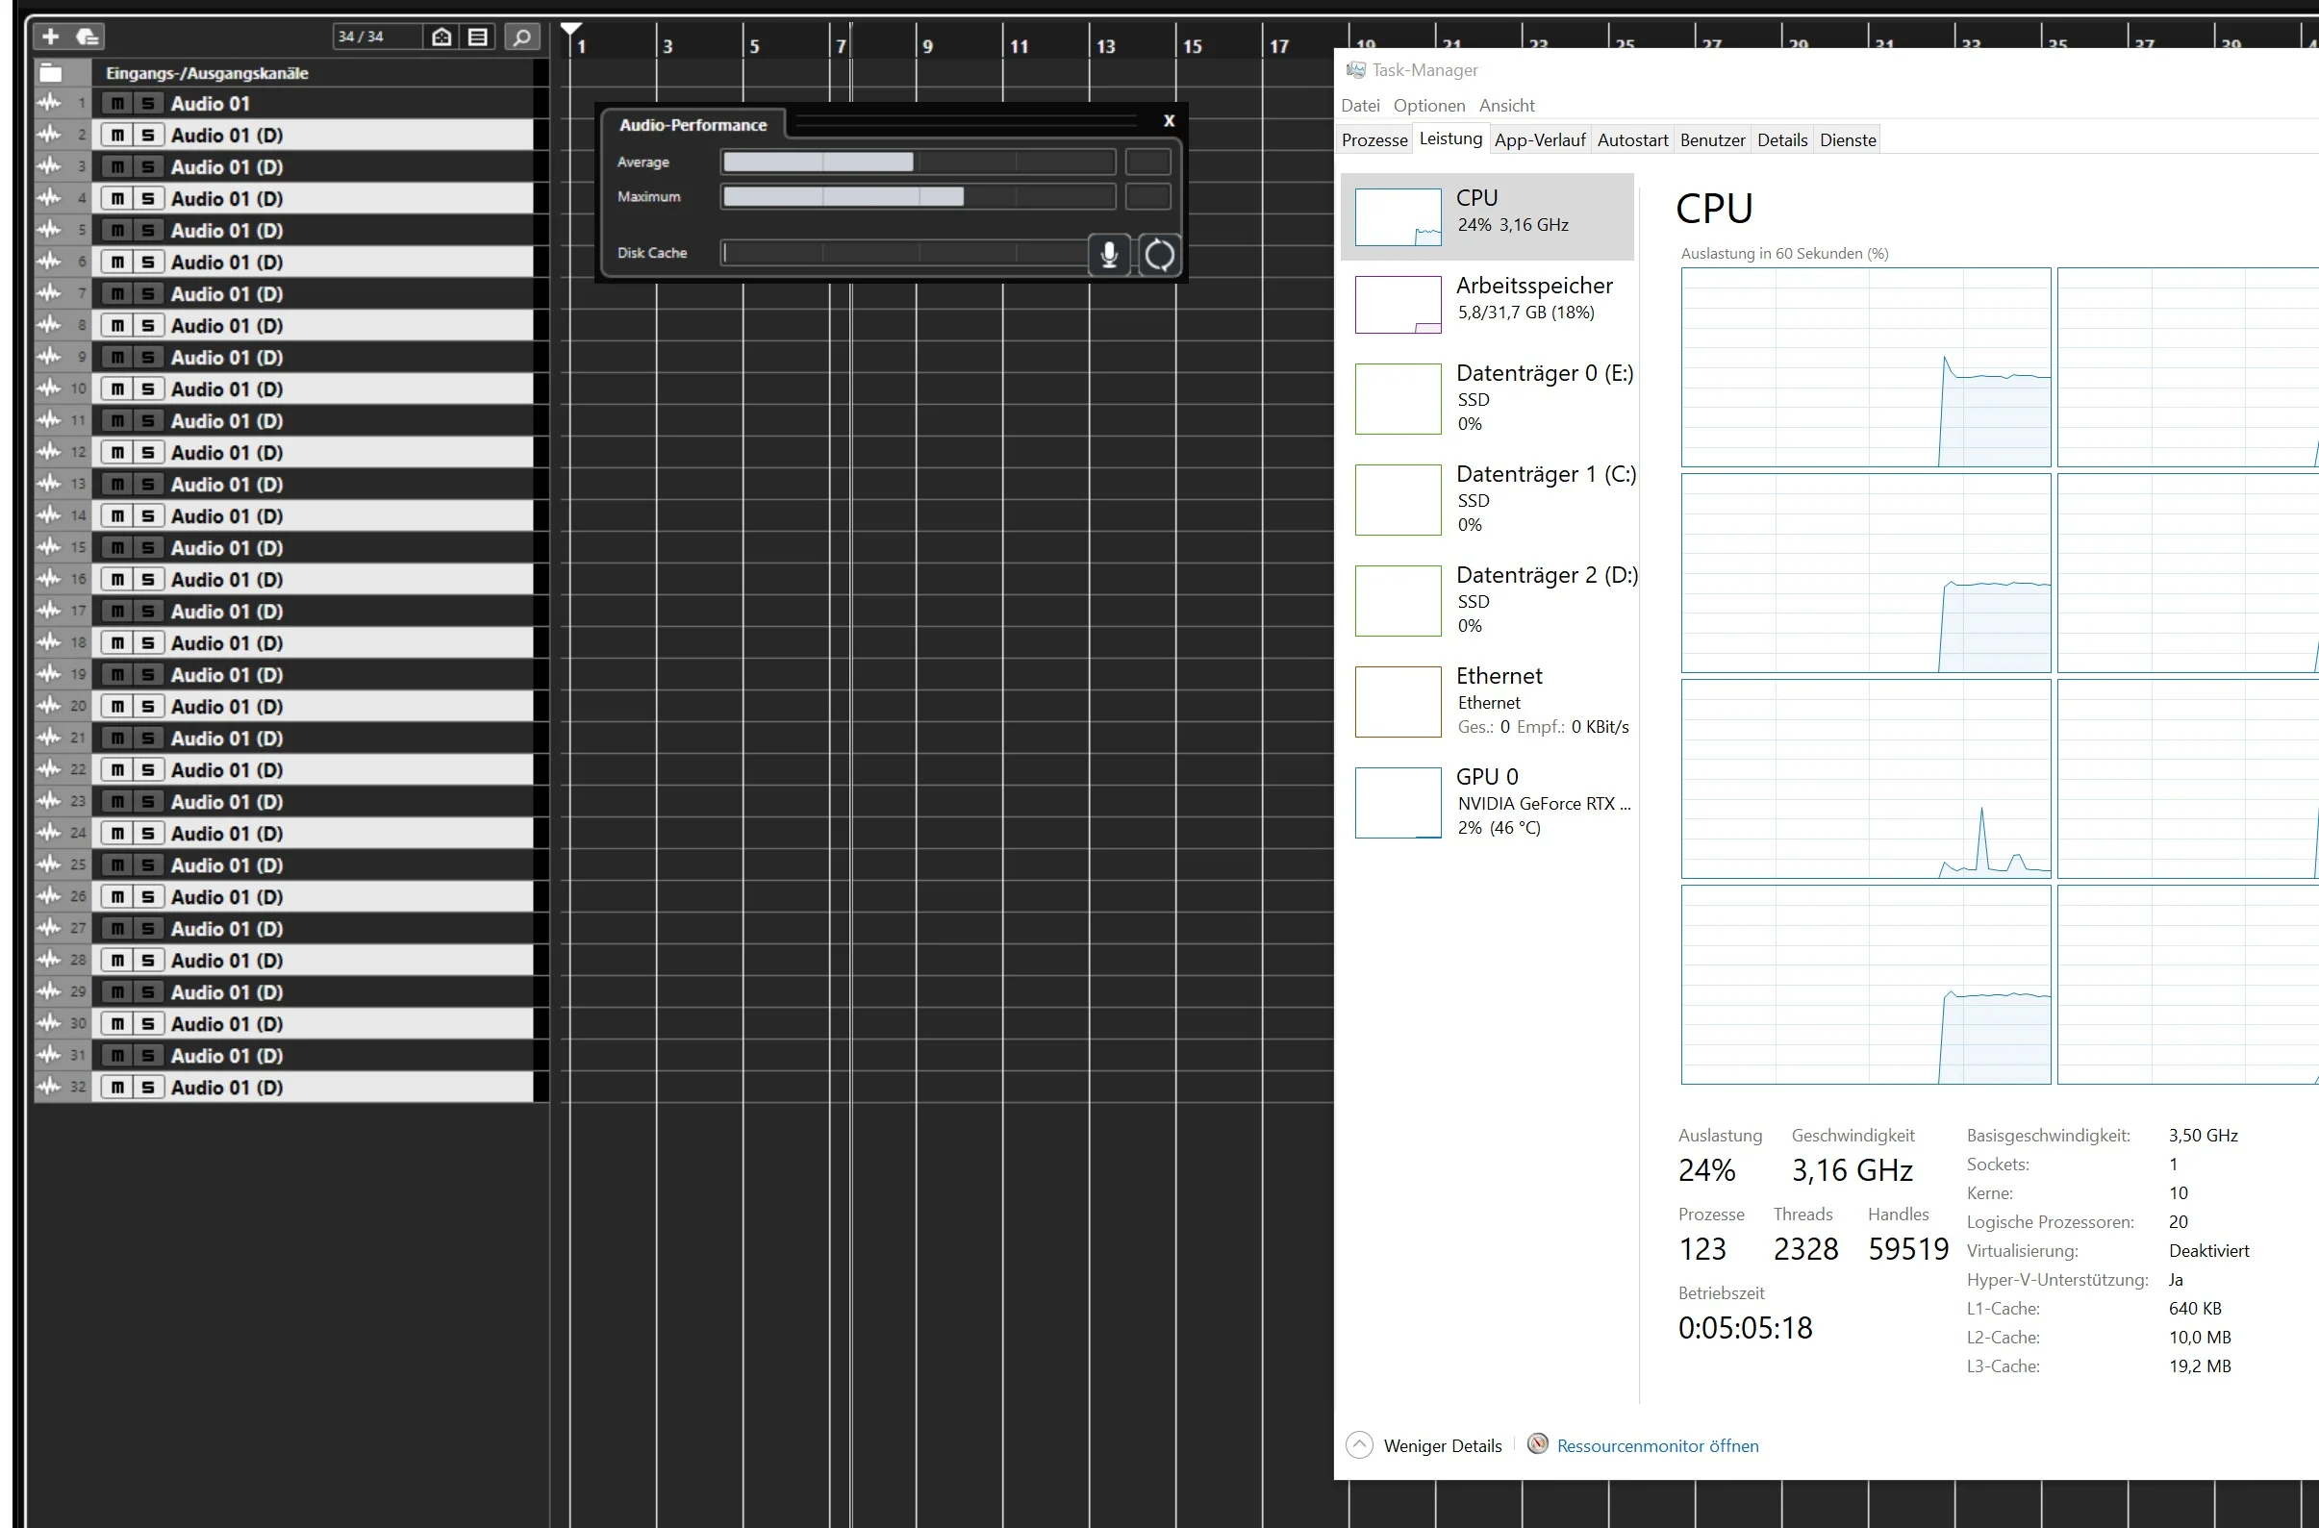This screenshot has height=1528, width=2319.
Task: Select Arbeitsspeicher in Task-Manager sidebar
Action: (x=1487, y=304)
